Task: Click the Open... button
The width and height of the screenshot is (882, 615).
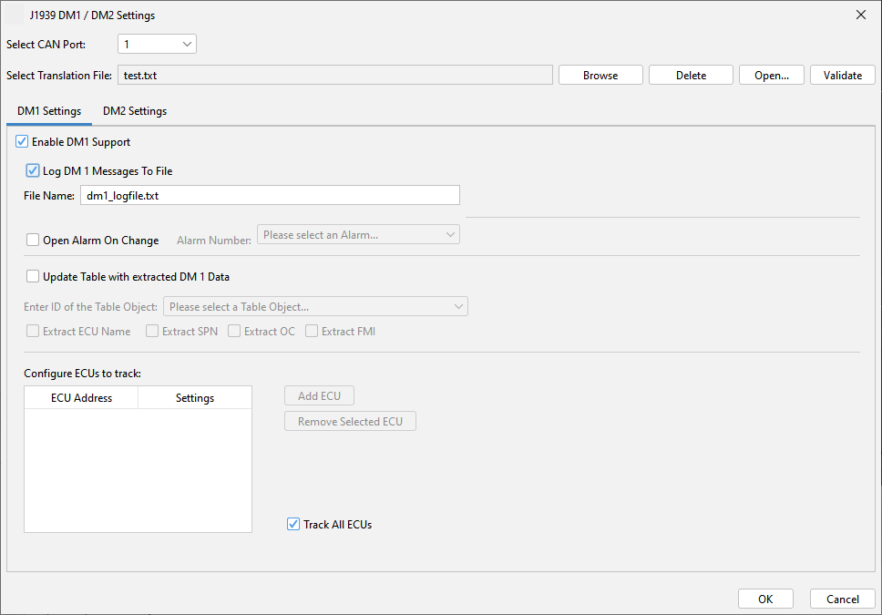Action: pyautogui.click(x=771, y=76)
